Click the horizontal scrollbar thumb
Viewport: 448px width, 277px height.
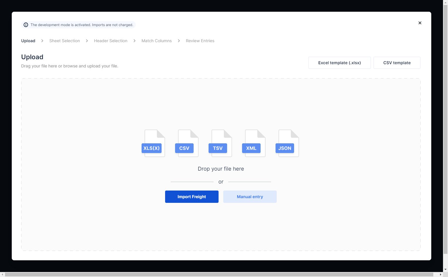click(219, 275)
